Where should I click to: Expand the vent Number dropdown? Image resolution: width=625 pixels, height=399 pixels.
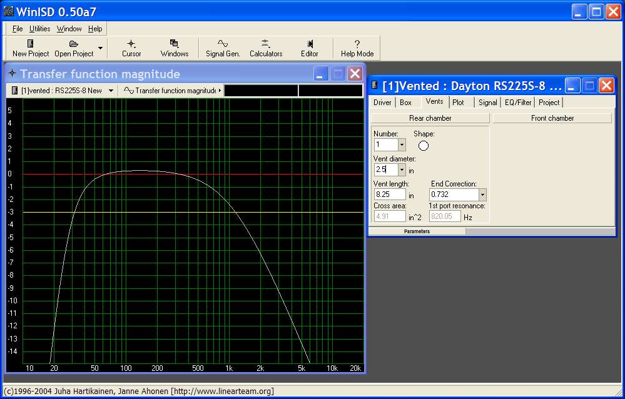pyautogui.click(x=402, y=144)
